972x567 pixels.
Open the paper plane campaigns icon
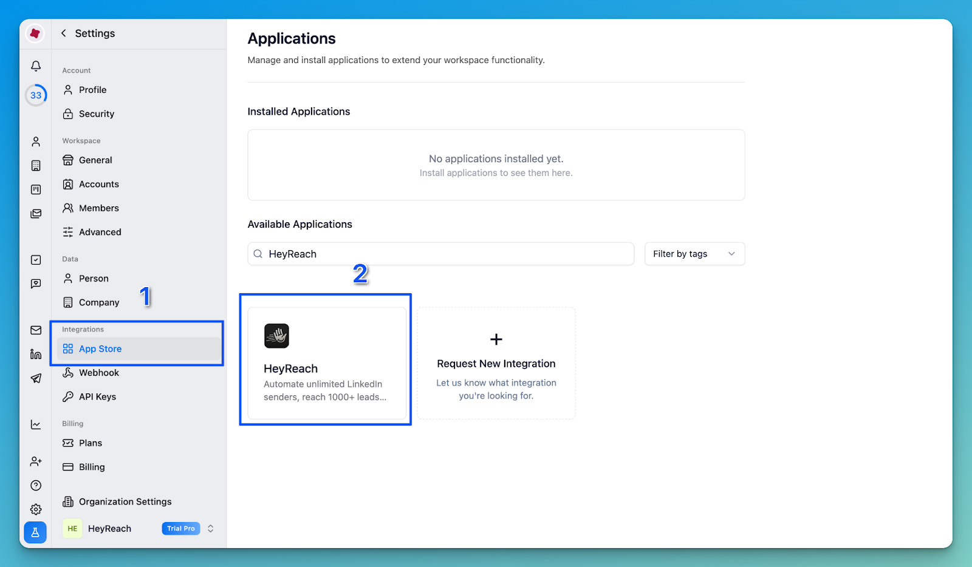36,378
